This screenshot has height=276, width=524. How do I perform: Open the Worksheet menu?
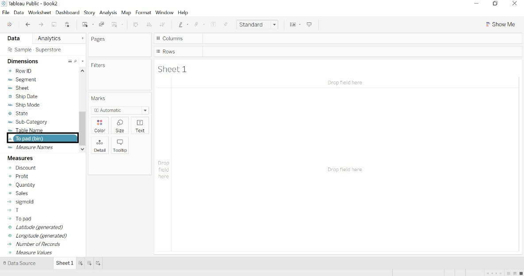[39, 12]
